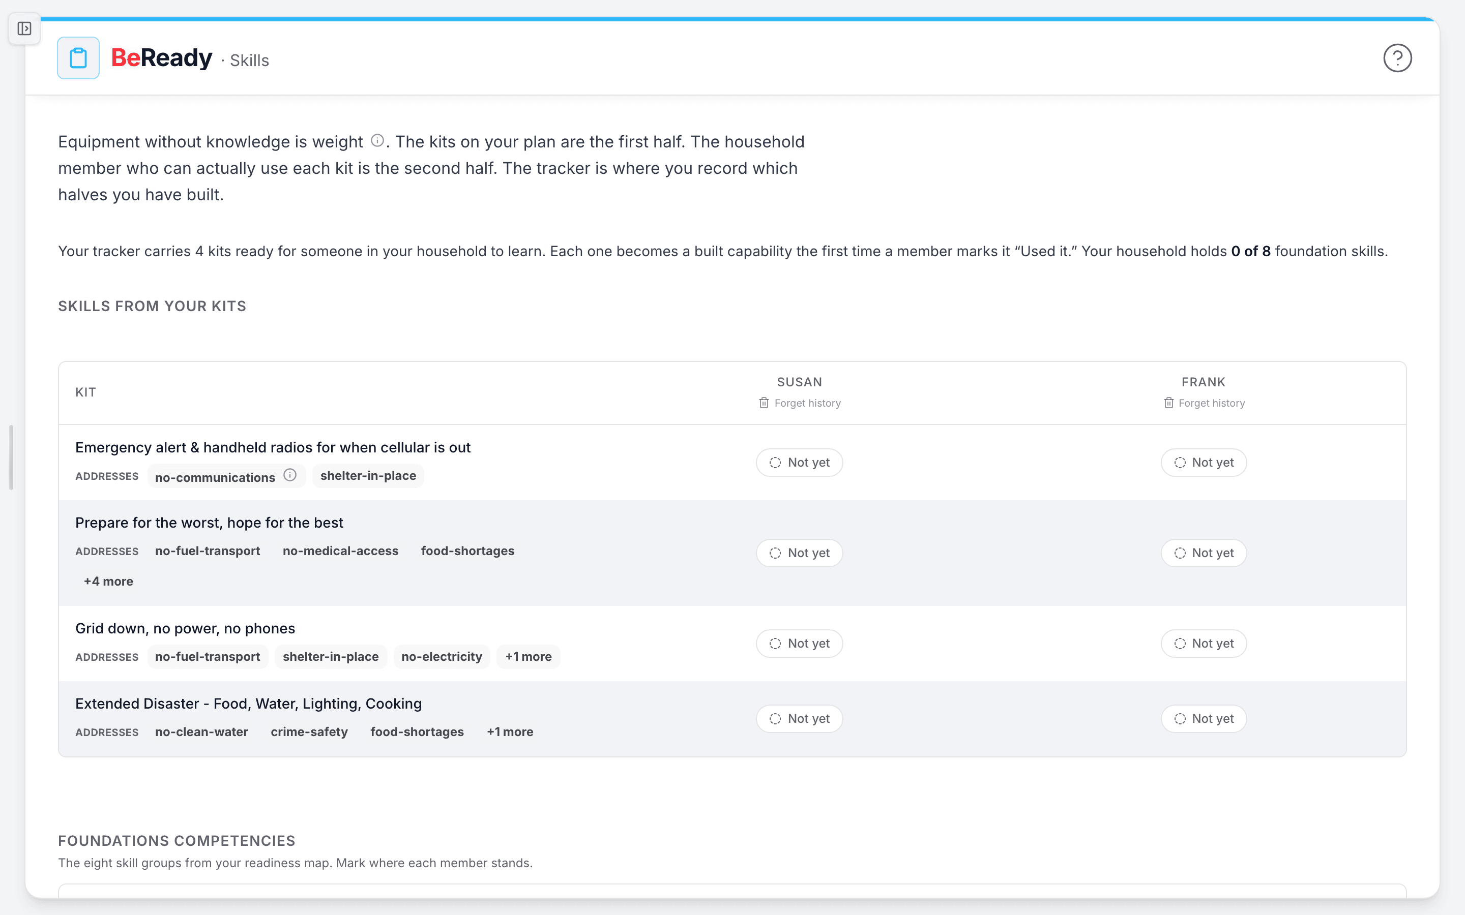Toggle Susan's status for Grid down kit
This screenshot has width=1465, height=915.
[x=799, y=643]
